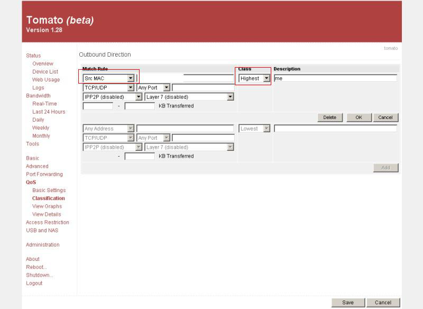This screenshot has width=423, height=309.
Task: Open the Logs page
Action: point(38,88)
